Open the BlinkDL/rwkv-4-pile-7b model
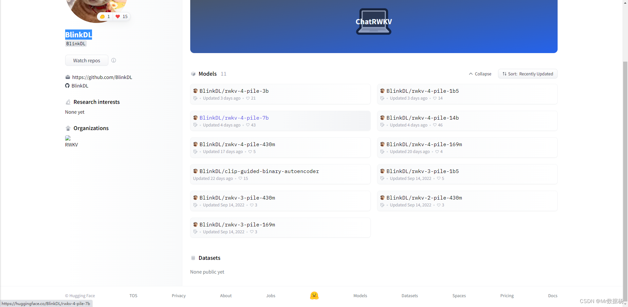This screenshot has height=307, width=628. tap(280, 121)
